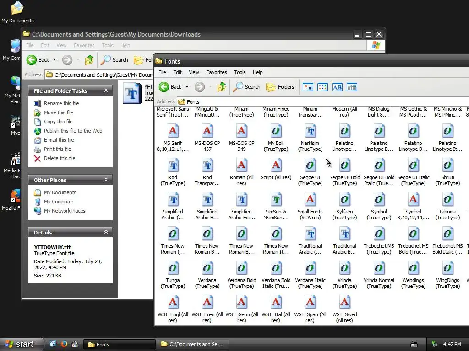Image resolution: width=469 pixels, height=351 pixels.
Task: Open Back history dropdown in Fonts window
Action: 187,87
